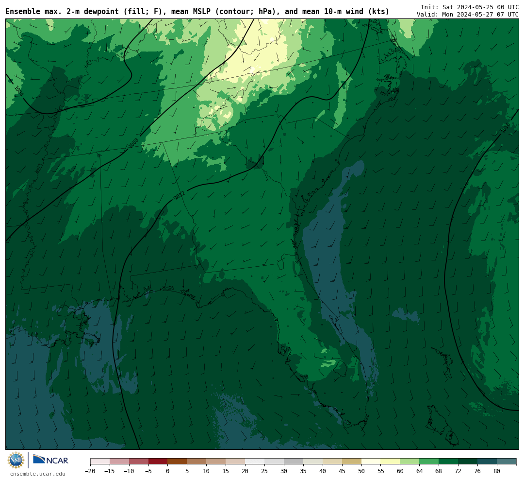
Task: Pick the above-80 teal colorbar swatch
Action: (x=507, y=462)
